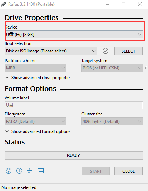Click the Rufus USB drive title icon
Image resolution: width=148 pixels, height=191 pixels.
click(4, 4)
